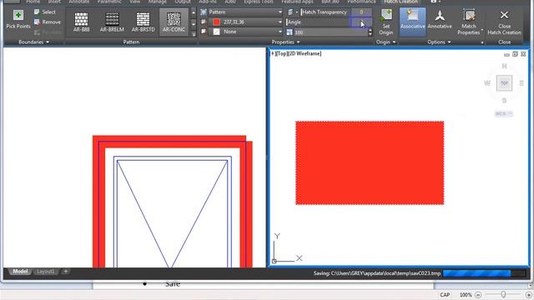Expand the Options panel
The image size is (534, 300).
click(x=439, y=42)
